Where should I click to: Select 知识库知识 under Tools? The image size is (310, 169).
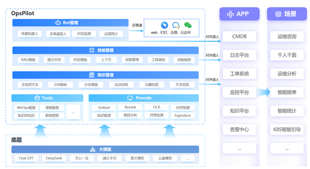point(26,116)
